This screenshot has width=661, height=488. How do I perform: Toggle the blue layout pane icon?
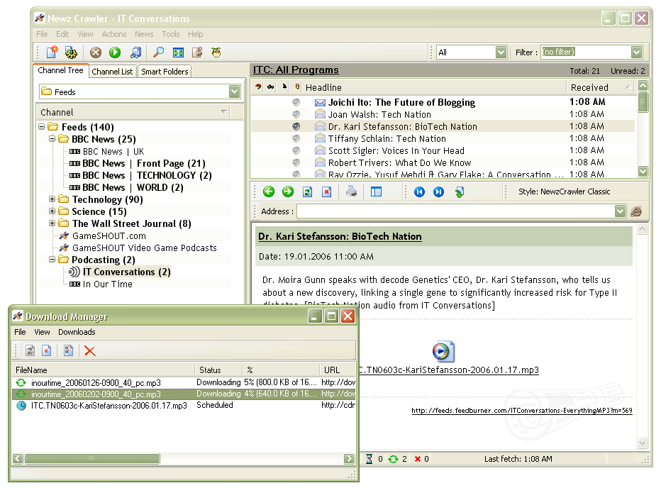376,192
